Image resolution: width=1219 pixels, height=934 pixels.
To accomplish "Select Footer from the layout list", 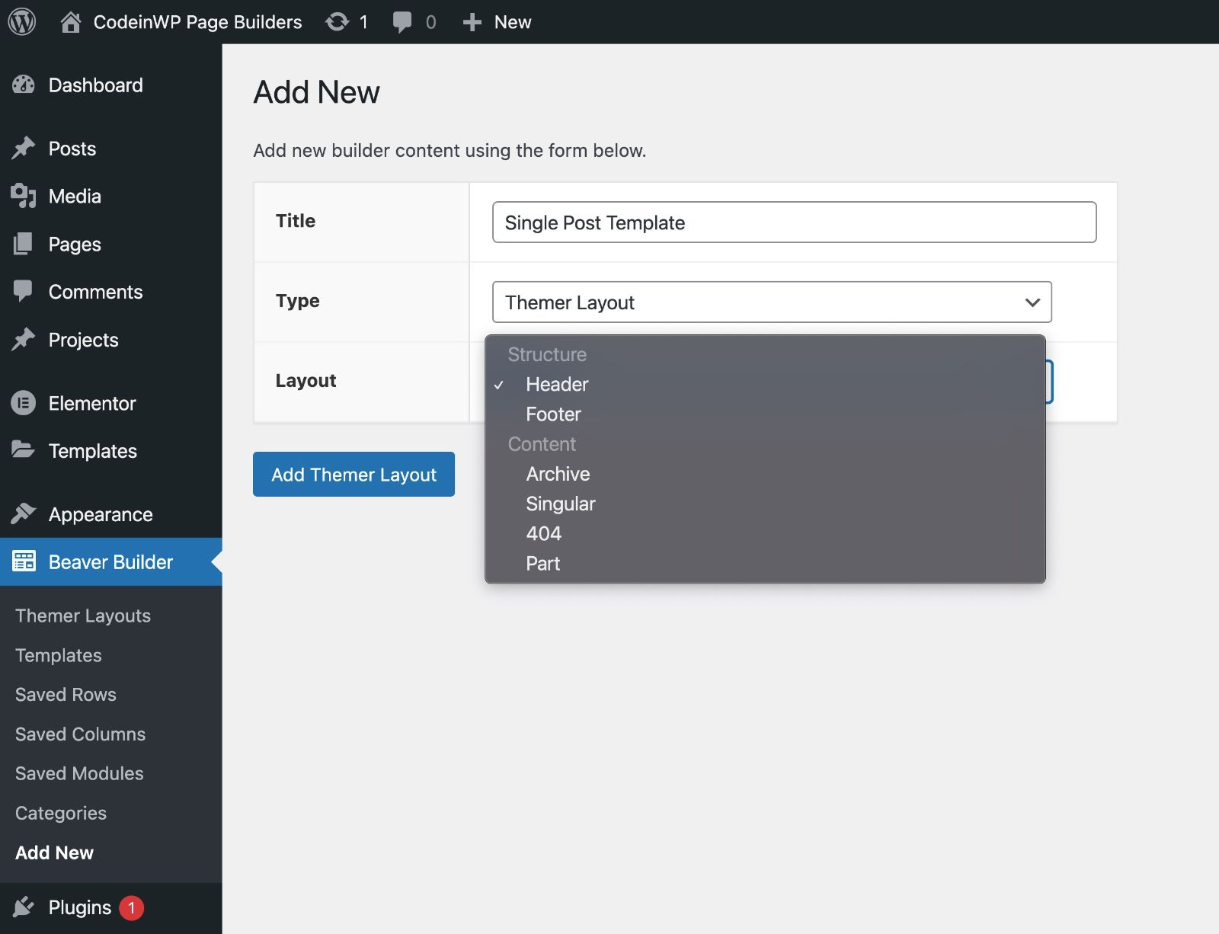I will 552,414.
